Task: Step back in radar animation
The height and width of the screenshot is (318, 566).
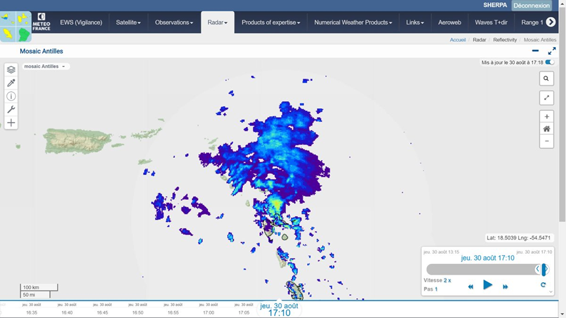Action: click(x=470, y=287)
